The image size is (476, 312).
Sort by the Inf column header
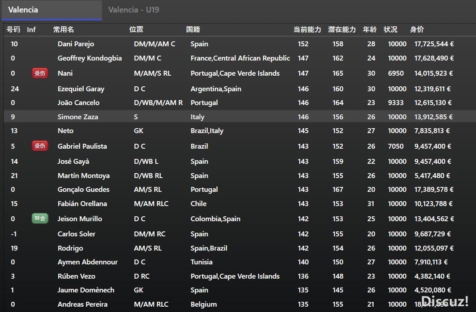(x=31, y=29)
